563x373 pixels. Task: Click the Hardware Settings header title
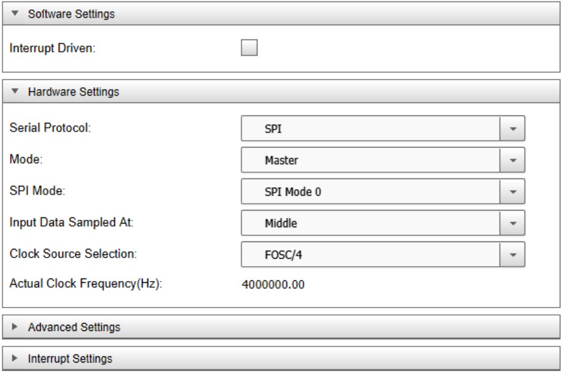point(73,92)
